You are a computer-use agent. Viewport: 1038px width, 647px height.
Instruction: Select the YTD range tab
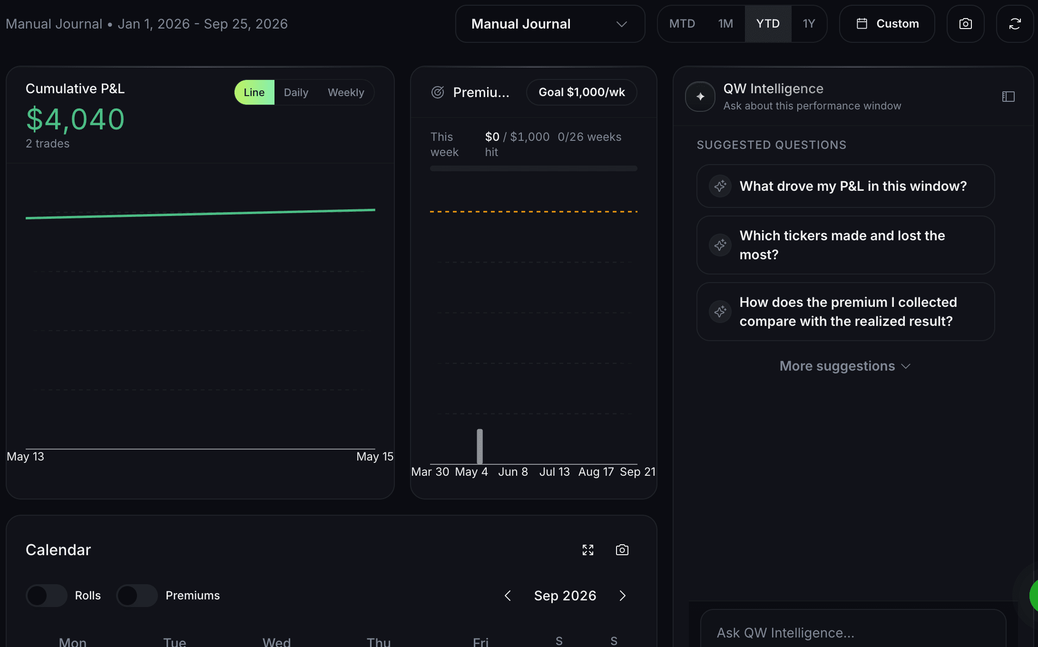(x=768, y=24)
